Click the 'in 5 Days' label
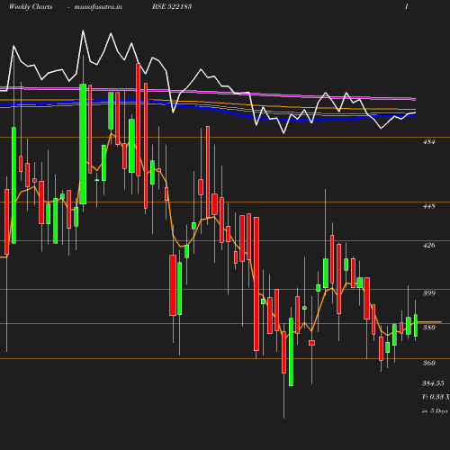 435,410
